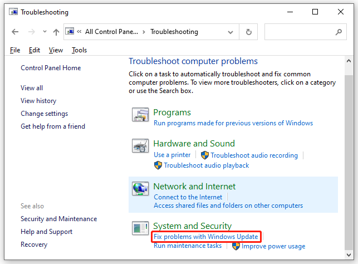Open Troubleshoot audio playback
This screenshot has width=358, height=264.
click(x=207, y=165)
